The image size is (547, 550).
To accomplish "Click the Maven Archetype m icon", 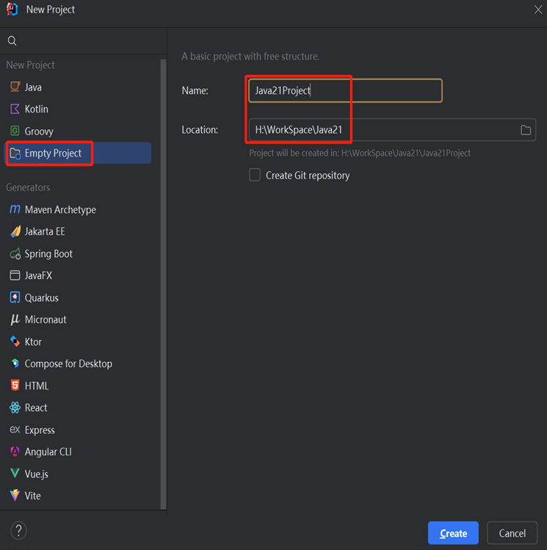I will point(15,209).
